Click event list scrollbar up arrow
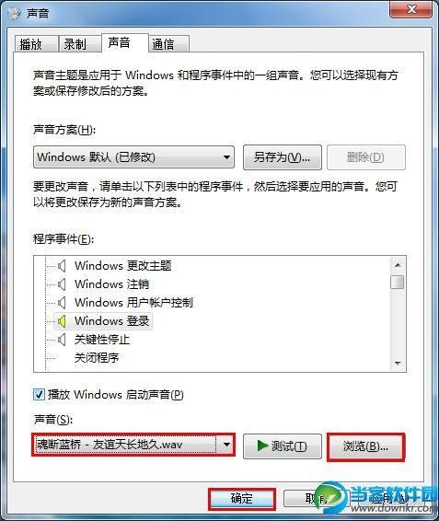This screenshot has height=521, width=439. [x=398, y=265]
